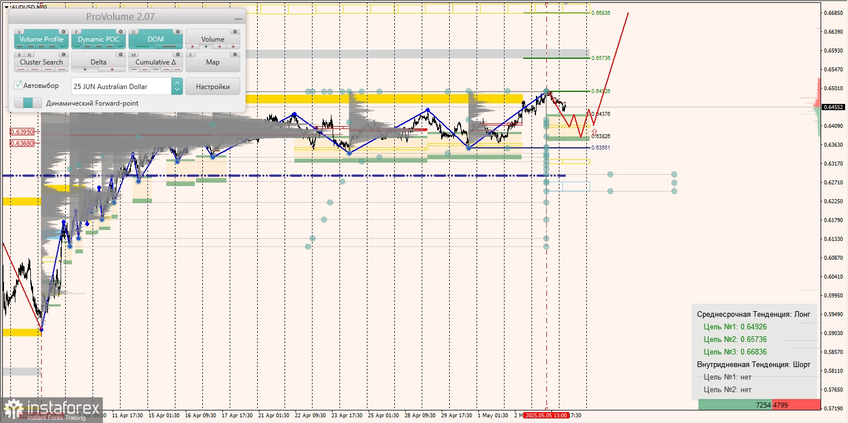Image resolution: width=848 pixels, height=423 pixels.
Task: Click the 0.63680 price level label
Action: 22,143
